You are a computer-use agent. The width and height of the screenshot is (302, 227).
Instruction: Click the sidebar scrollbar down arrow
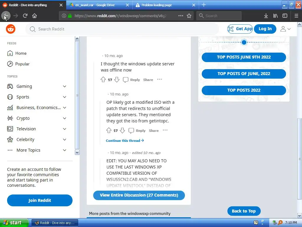pos(77,153)
